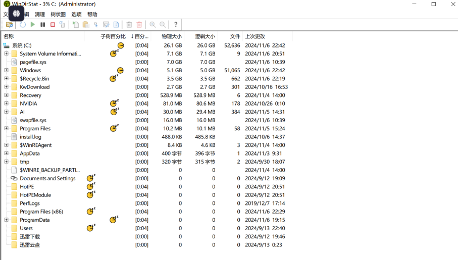Expand the AppData folder node

tap(7, 153)
